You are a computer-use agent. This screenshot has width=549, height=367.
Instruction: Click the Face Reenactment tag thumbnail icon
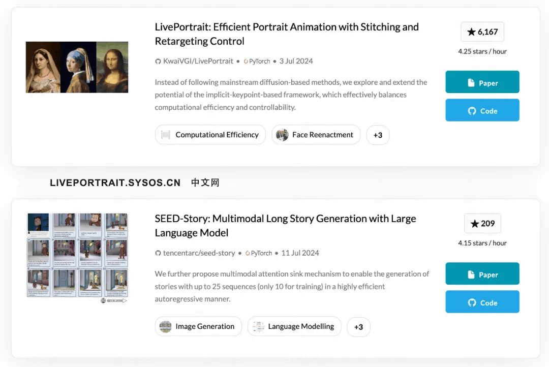[x=282, y=135]
